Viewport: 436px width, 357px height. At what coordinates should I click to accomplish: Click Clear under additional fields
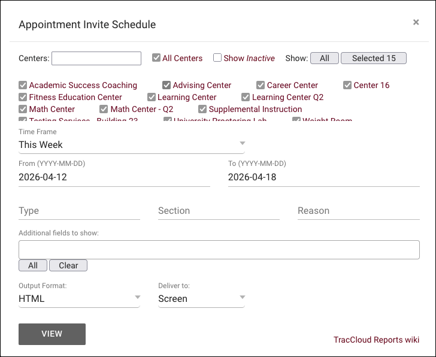pyautogui.click(x=68, y=265)
